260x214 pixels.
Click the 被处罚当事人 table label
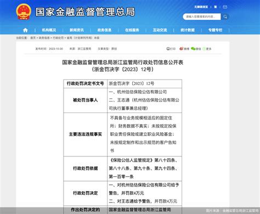86,100
